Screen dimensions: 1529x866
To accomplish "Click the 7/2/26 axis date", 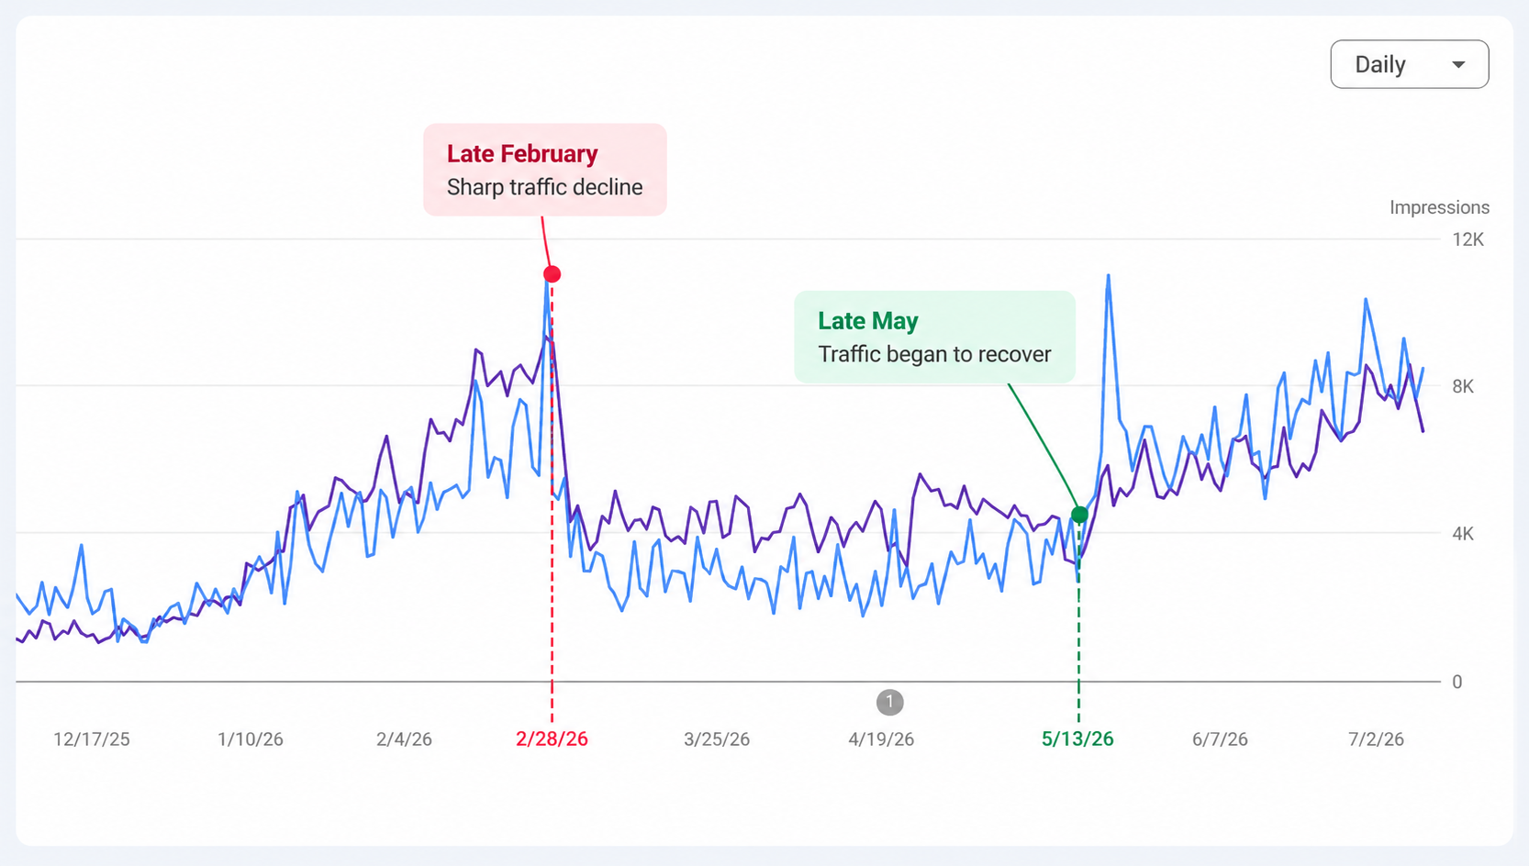I will pos(1376,739).
